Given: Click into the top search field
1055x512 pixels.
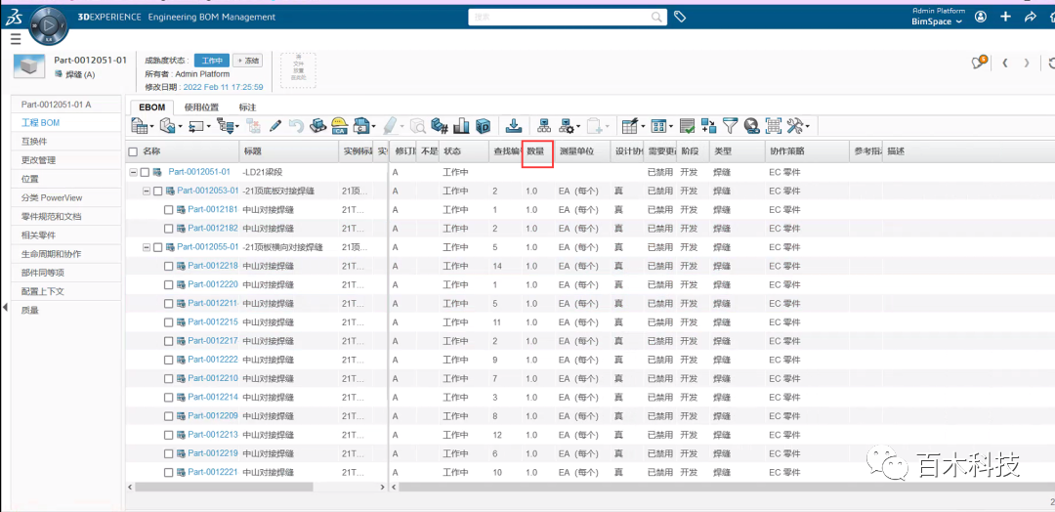Looking at the screenshot, I should 567,17.
